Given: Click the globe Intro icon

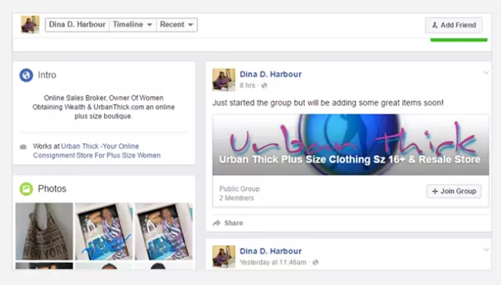Looking at the screenshot, I should point(26,75).
